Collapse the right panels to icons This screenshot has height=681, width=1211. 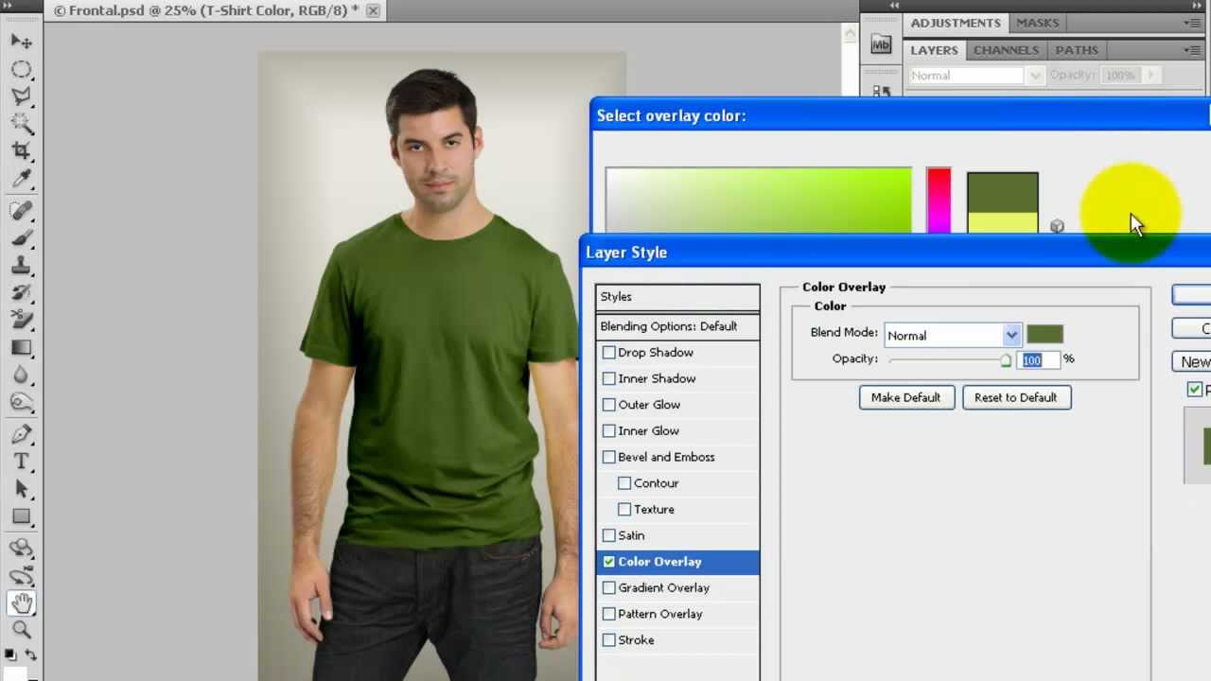1199,6
